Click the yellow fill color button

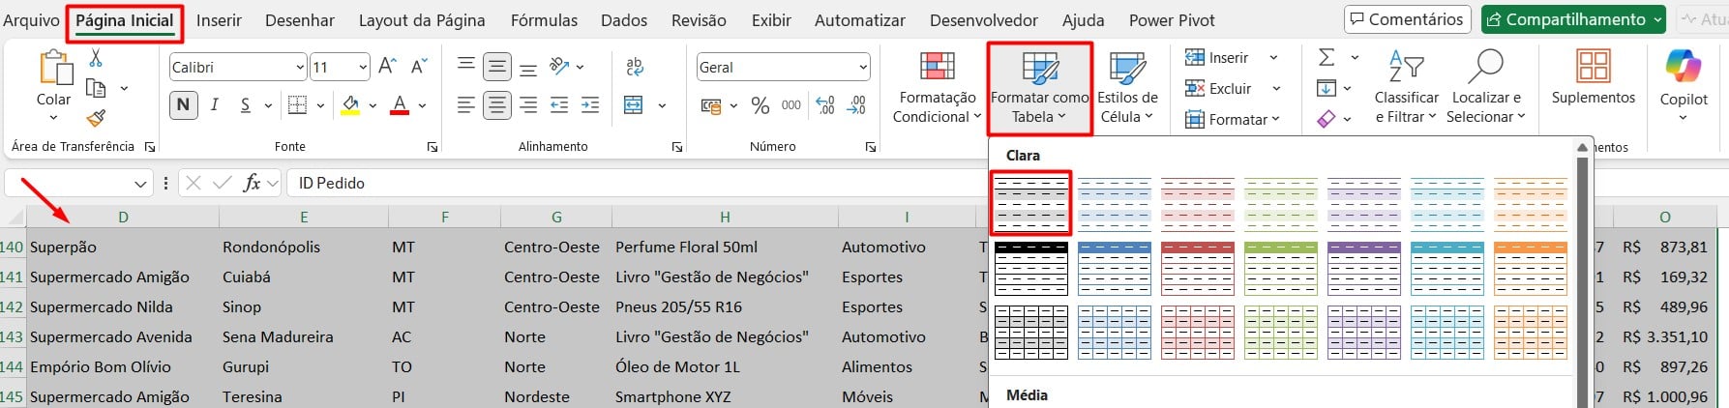tap(350, 105)
